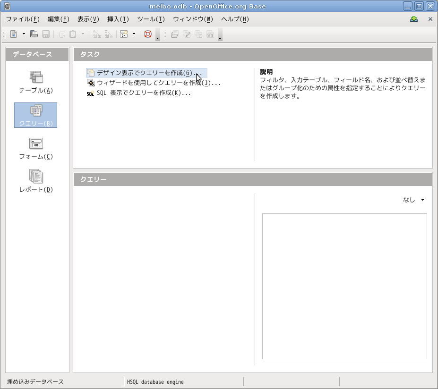Open the なし preview mode dropdown
Viewport: 438px width, 389px height.
(413, 200)
